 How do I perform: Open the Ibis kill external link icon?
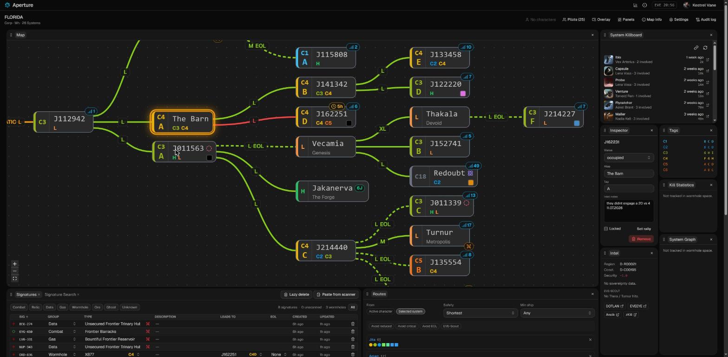point(708,60)
